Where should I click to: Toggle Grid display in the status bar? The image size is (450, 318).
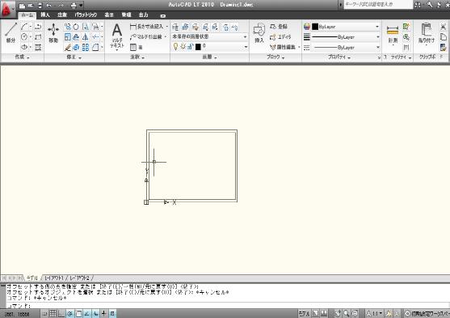[x=53, y=313]
